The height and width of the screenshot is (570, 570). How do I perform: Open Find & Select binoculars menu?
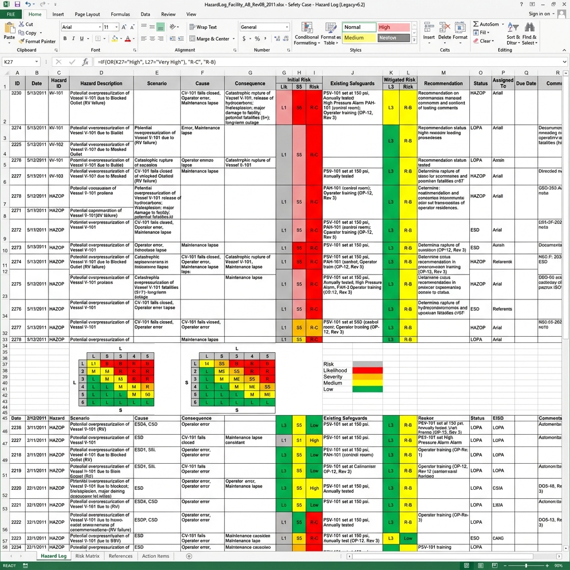point(530,33)
